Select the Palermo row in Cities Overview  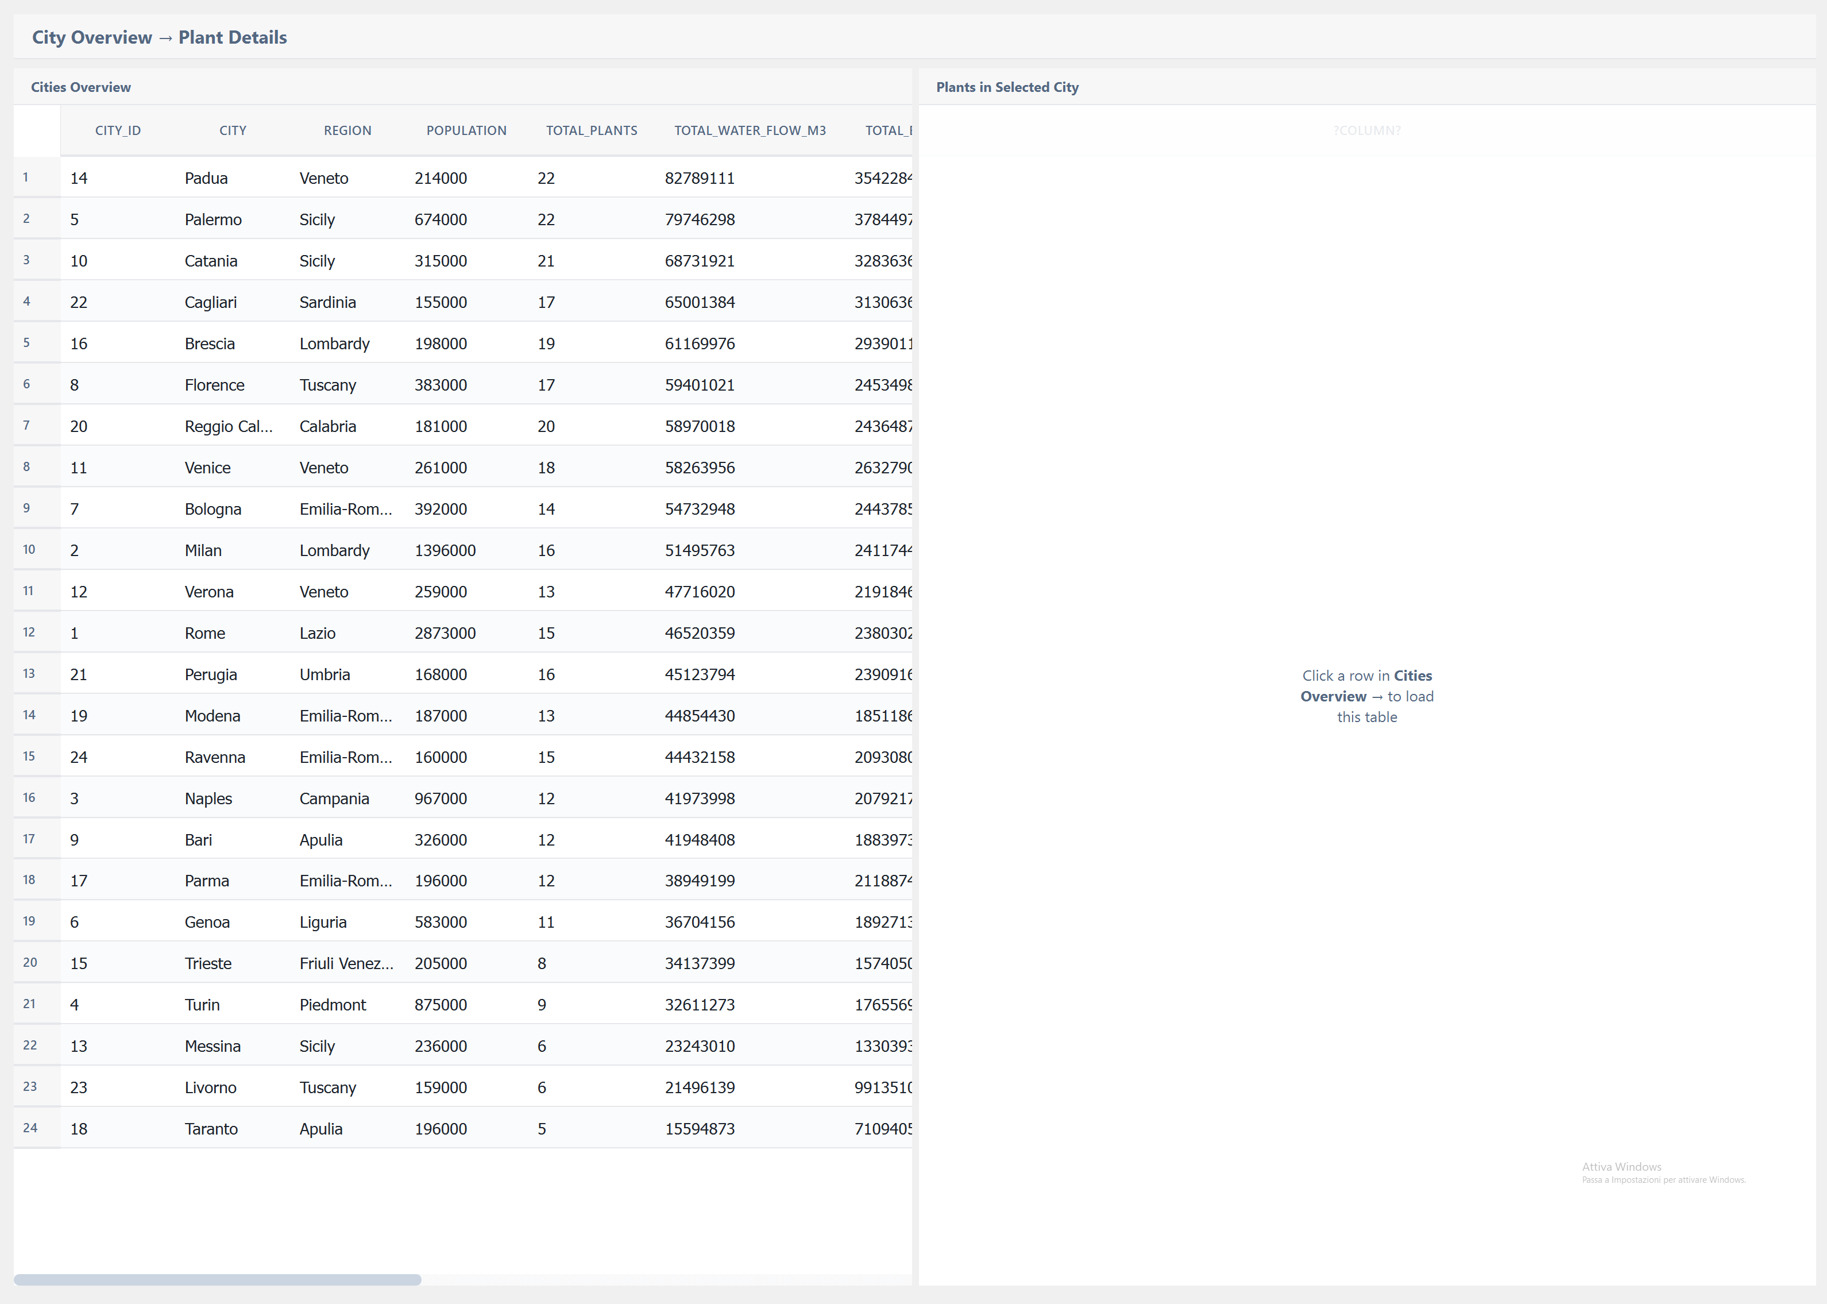213,219
